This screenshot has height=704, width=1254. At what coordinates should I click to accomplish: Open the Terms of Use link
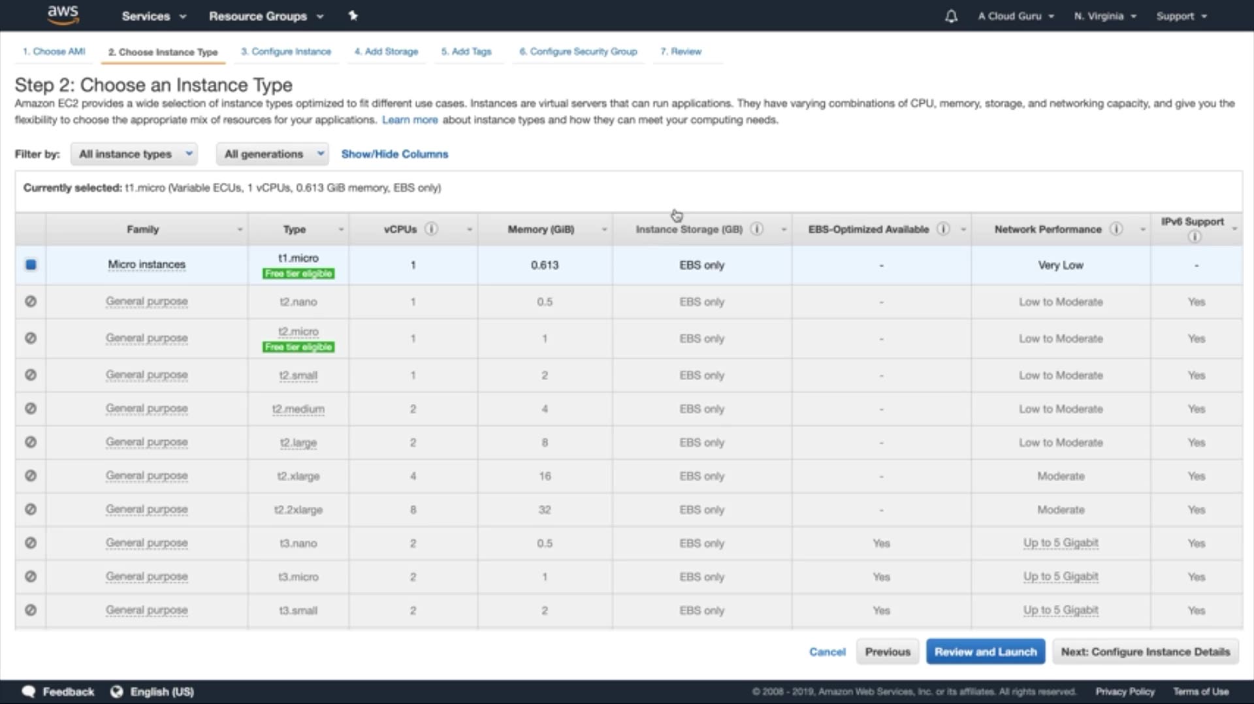click(1200, 692)
